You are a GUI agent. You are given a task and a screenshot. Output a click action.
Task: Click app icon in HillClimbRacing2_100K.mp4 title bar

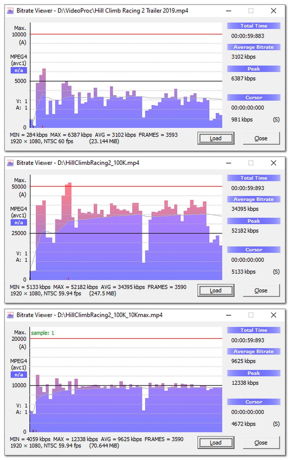(10, 163)
